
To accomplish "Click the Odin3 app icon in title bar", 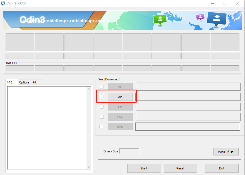I will pyautogui.click(x=3, y=3).
